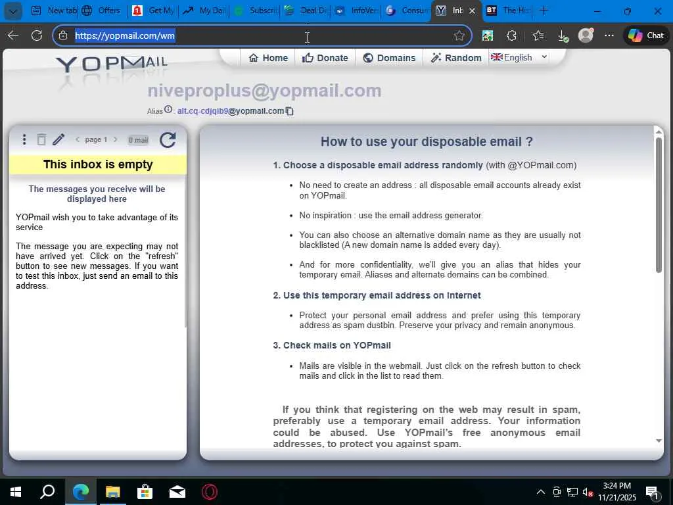Screen dimensions: 673x505
Task: Switch to the New tab tab
Action: pyautogui.click(x=53, y=11)
